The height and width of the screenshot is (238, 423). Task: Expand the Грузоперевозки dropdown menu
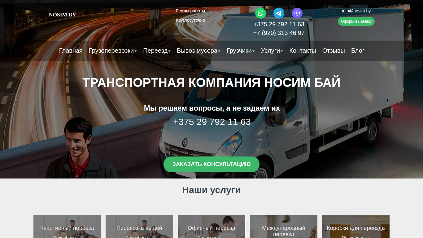pyautogui.click(x=113, y=51)
